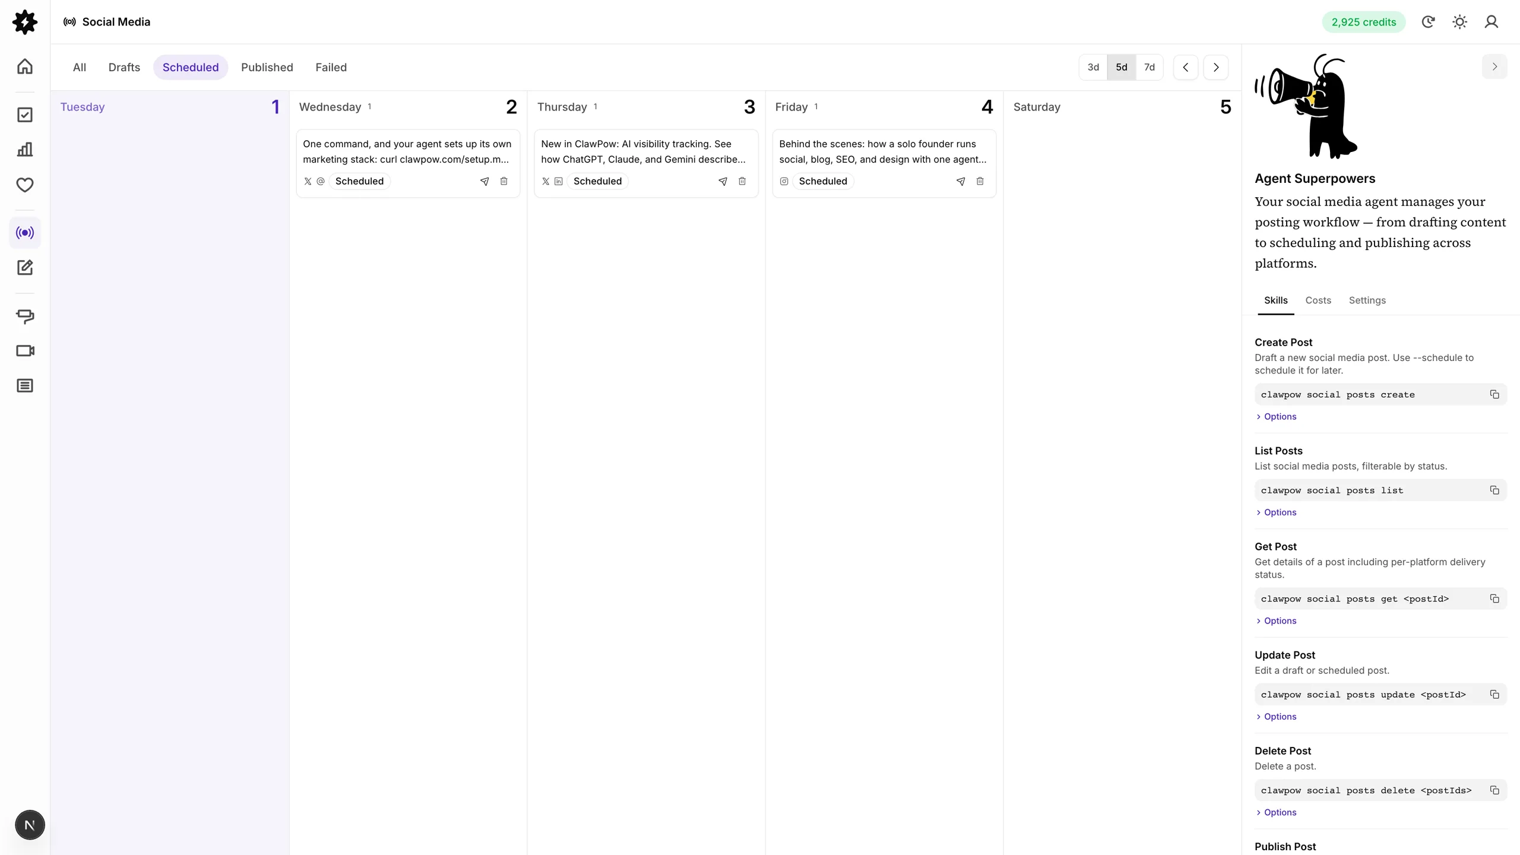The height and width of the screenshot is (855, 1520).
Task: Delete the Friday scheduled post
Action: tap(980, 181)
